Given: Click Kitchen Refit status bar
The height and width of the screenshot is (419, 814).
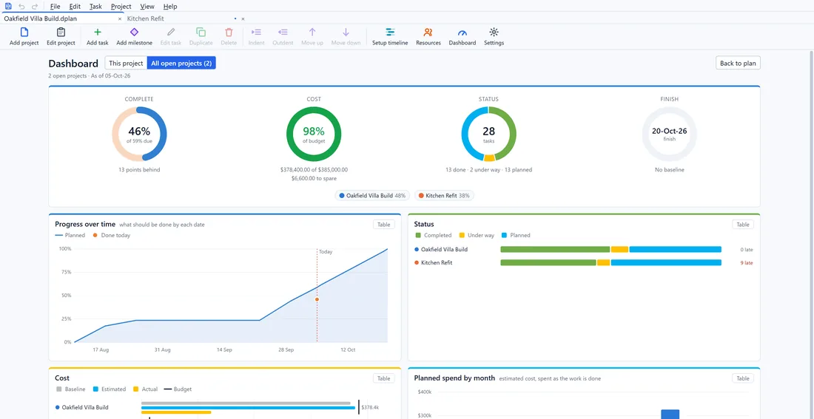Looking at the screenshot, I should (x=610, y=262).
